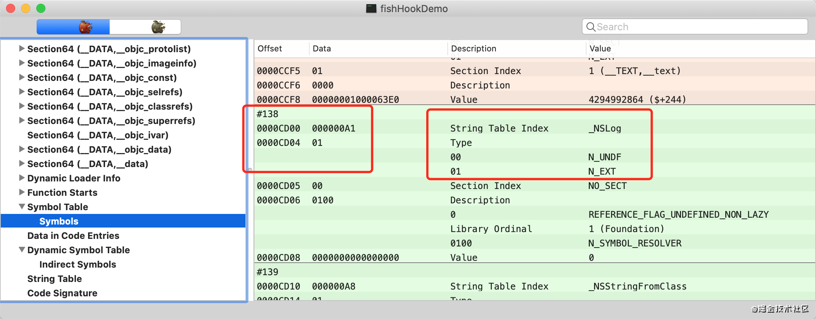Click the 1 (__TEXT,__text) value
This screenshot has width=816, height=319.
click(634, 71)
